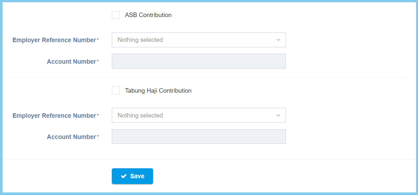Click the required asterisk beside the ASB Account Number label

point(98,61)
